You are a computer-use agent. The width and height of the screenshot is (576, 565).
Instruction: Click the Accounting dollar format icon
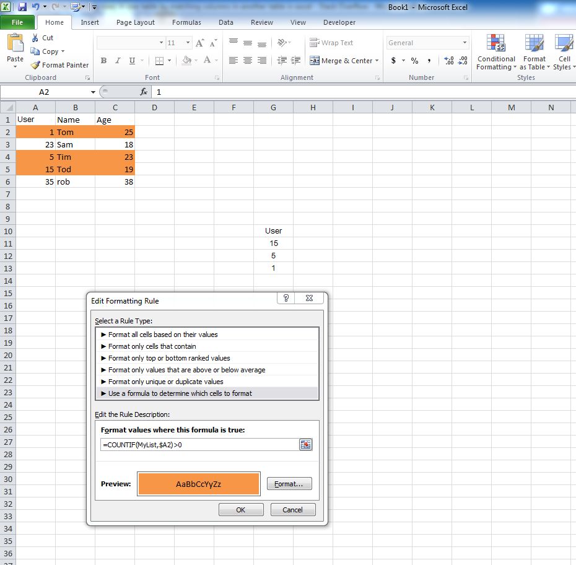point(393,61)
